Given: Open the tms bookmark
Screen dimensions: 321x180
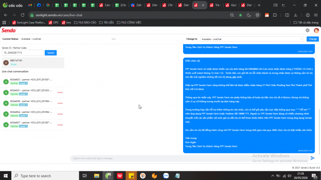Looking at the screenshot, I should pyautogui.click(x=66, y=23).
